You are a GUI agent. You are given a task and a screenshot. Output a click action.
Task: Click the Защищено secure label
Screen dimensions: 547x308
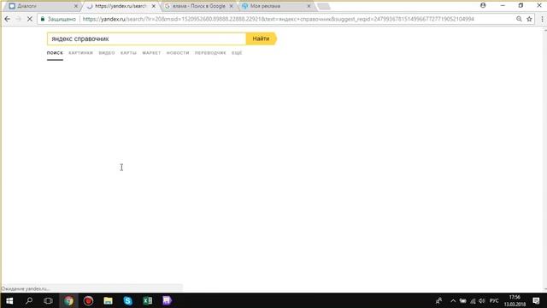pos(62,19)
